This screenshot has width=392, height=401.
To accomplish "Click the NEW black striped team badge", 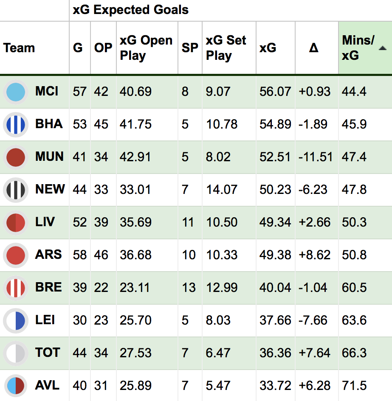I will pos(16,190).
